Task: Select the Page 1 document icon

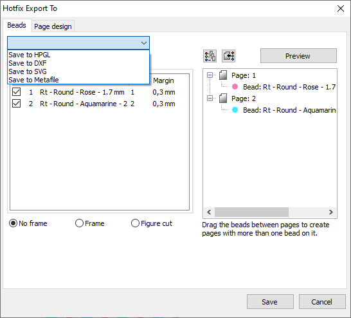Action: pyautogui.click(x=223, y=75)
